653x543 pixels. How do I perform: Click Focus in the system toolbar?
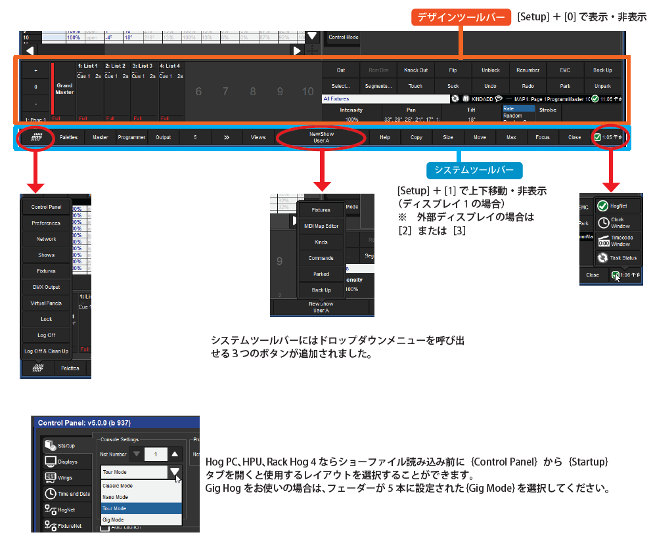click(x=543, y=137)
